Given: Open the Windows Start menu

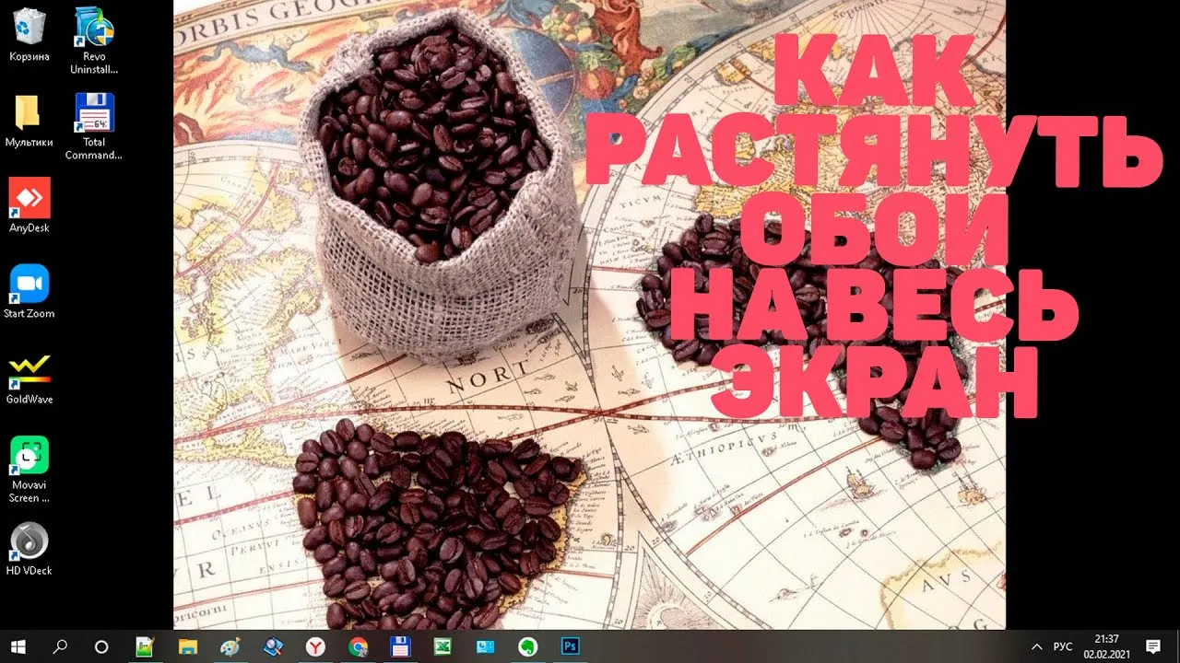Looking at the screenshot, I should (x=18, y=646).
